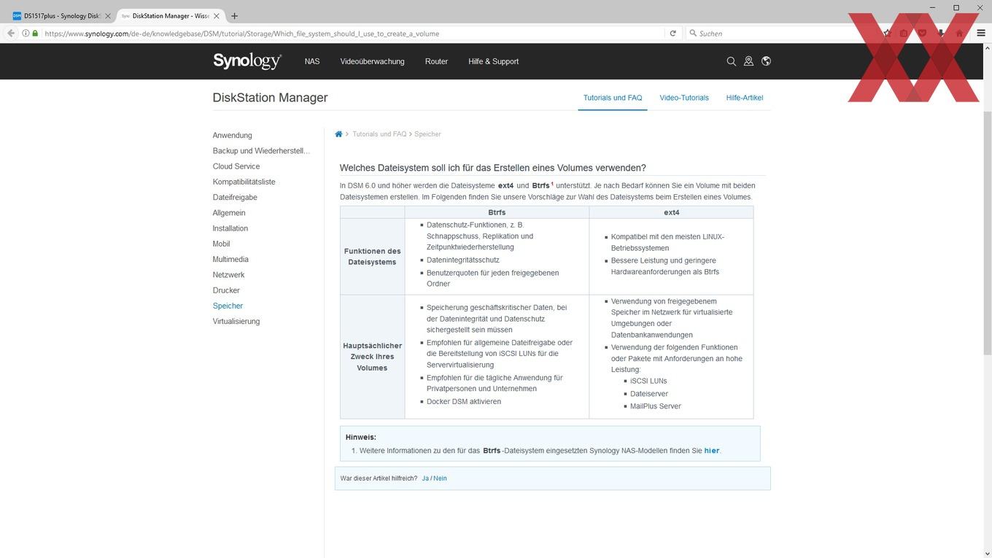Close the DS1517plus tab
Image resolution: width=992 pixels, height=558 pixels.
[x=107, y=16]
